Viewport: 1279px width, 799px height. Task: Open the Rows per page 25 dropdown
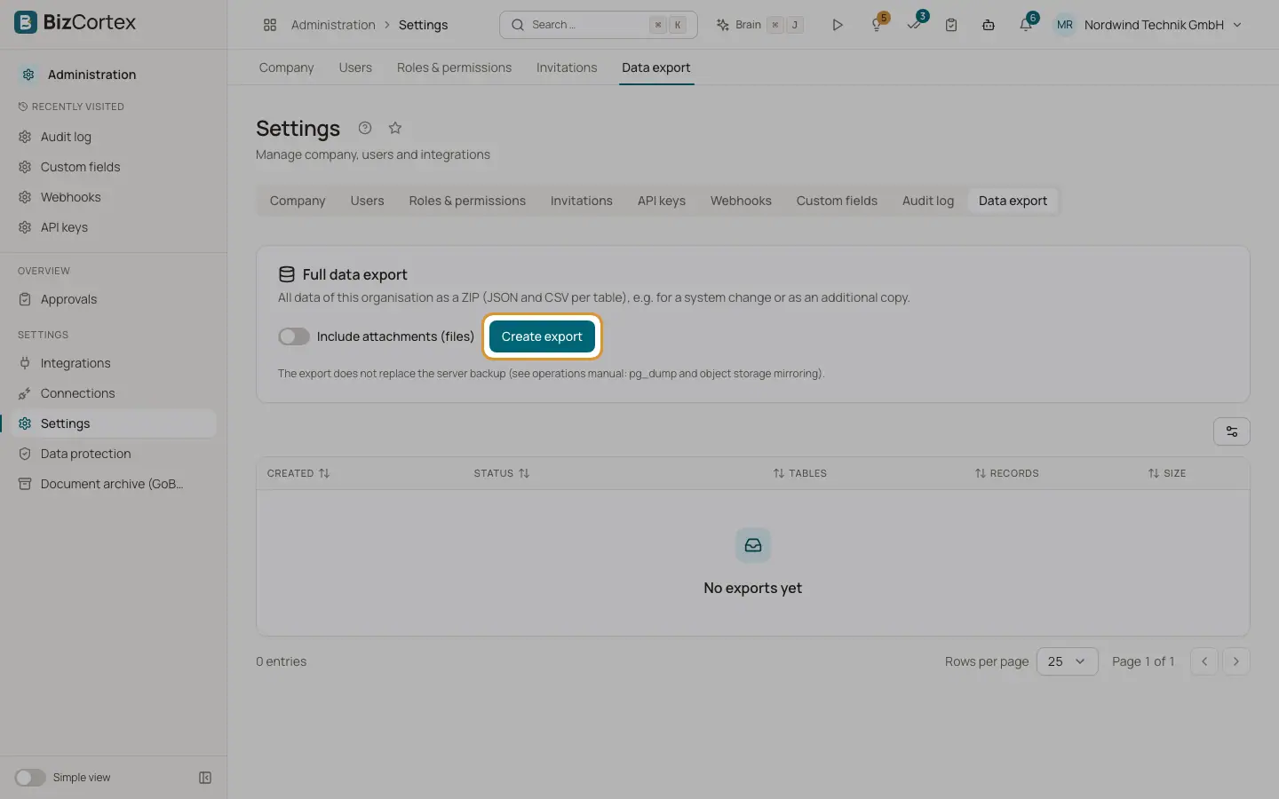(x=1068, y=661)
